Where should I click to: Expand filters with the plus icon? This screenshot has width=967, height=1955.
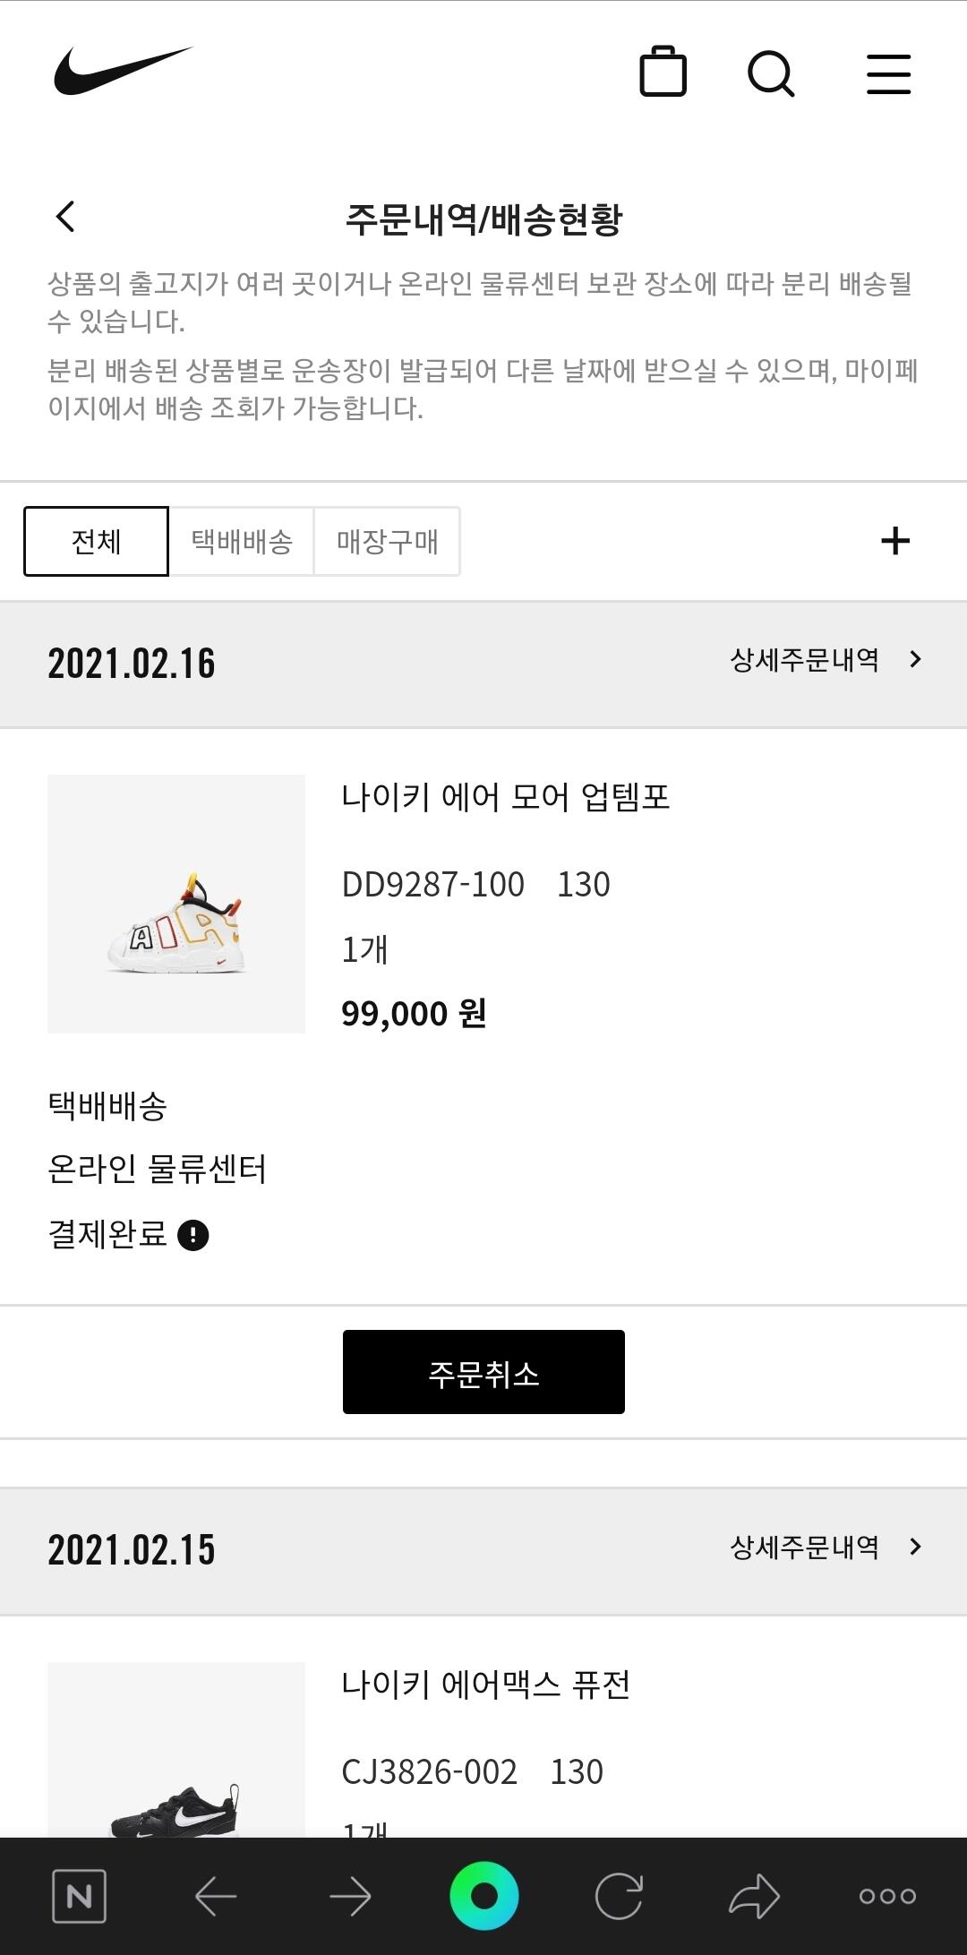pos(894,541)
